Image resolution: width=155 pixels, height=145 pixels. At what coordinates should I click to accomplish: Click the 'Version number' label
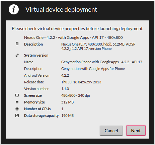36,89
